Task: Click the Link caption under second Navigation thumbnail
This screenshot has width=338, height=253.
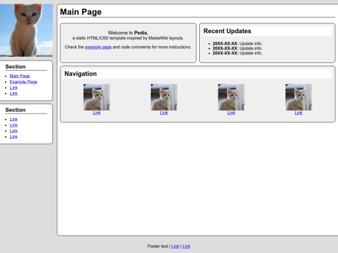Action: tap(164, 112)
